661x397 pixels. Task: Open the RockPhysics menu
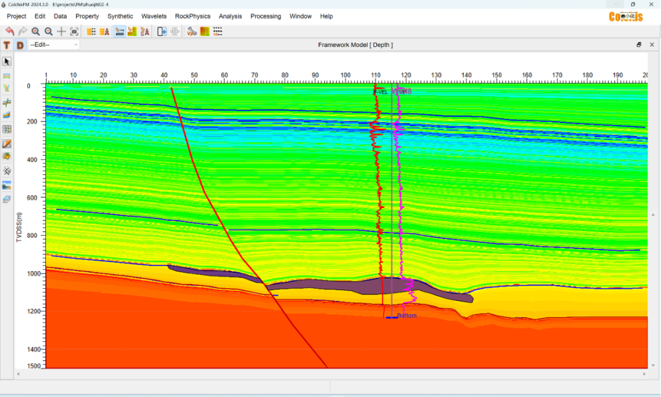click(x=192, y=17)
